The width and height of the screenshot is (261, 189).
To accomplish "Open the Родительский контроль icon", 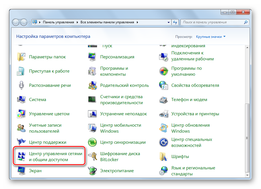I will tap(93, 85).
